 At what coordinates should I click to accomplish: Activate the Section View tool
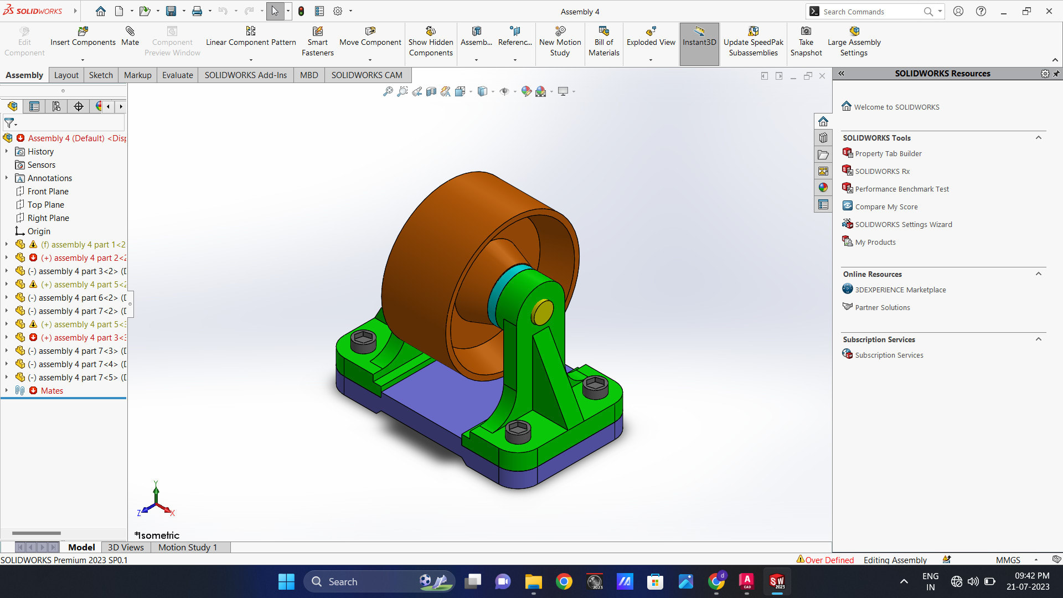(x=431, y=91)
